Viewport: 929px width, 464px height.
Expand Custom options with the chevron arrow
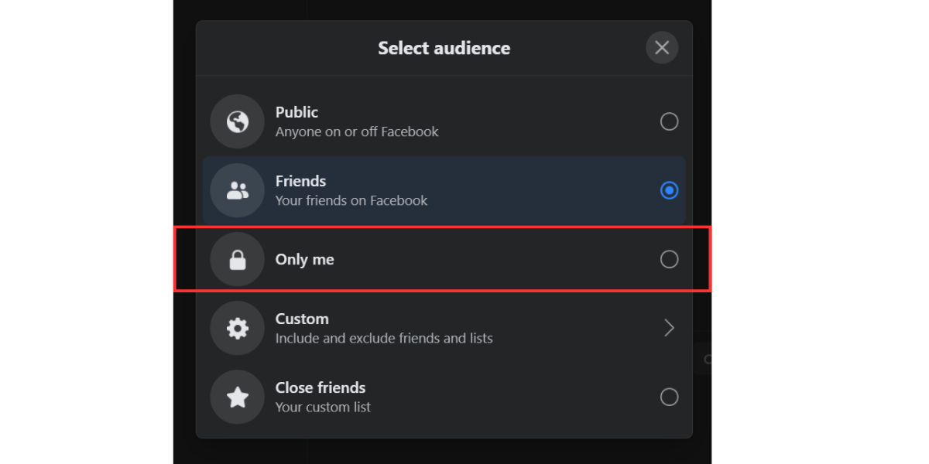click(669, 328)
